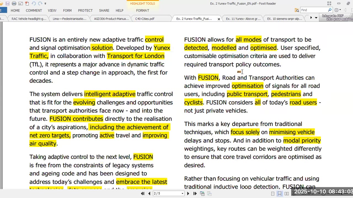
Task: Click the Find magnifier search icon
Action: (330, 10)
